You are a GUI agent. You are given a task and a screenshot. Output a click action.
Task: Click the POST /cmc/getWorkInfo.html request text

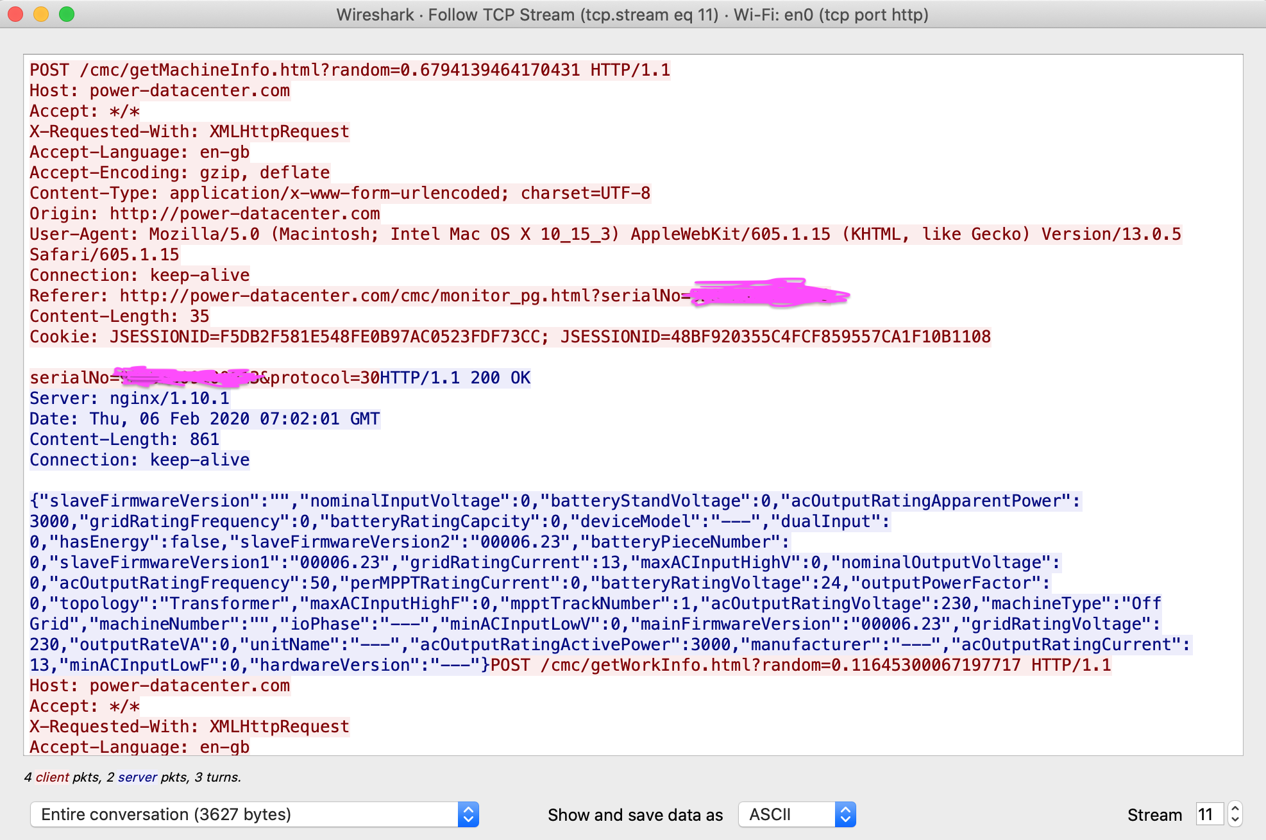[801, 665]
